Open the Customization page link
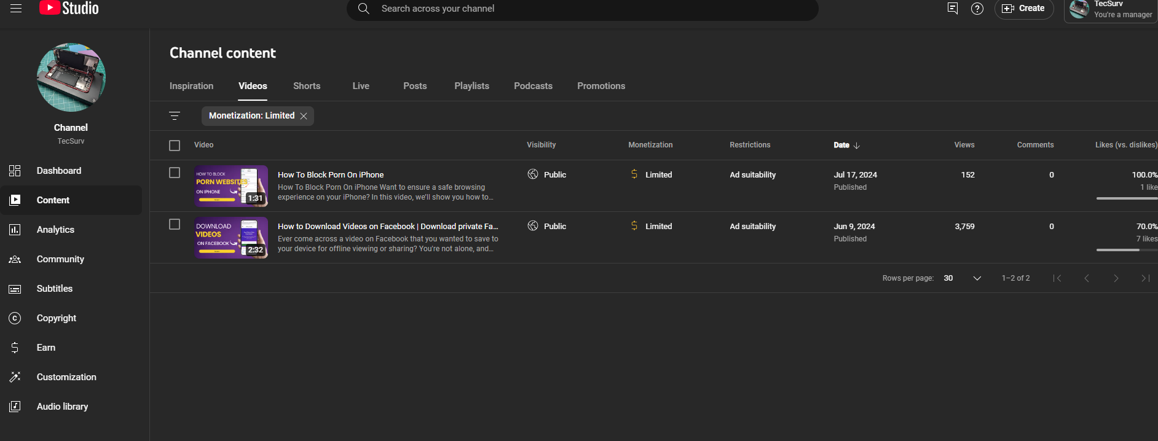Image resolution: width=1158 pixels, height=441 pixels. (x=66, y=377)
